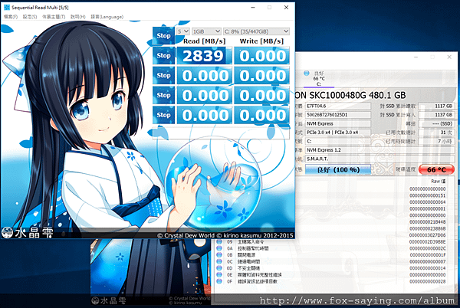The width and height of the screenshot is (460, 308).
Task: Click the standard field showing NVM Express 1.2
Action: pyautogui.click(x=379, y=150)
